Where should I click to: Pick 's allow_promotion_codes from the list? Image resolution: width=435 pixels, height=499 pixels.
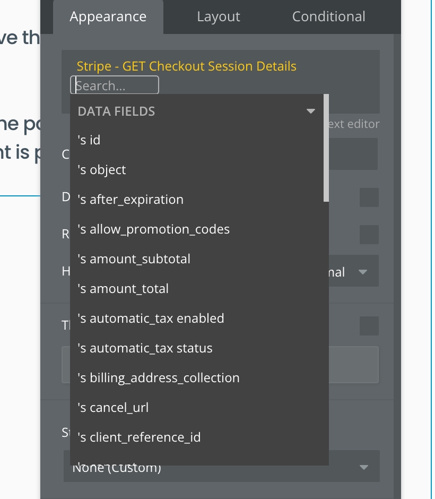[x=153, y=229]
